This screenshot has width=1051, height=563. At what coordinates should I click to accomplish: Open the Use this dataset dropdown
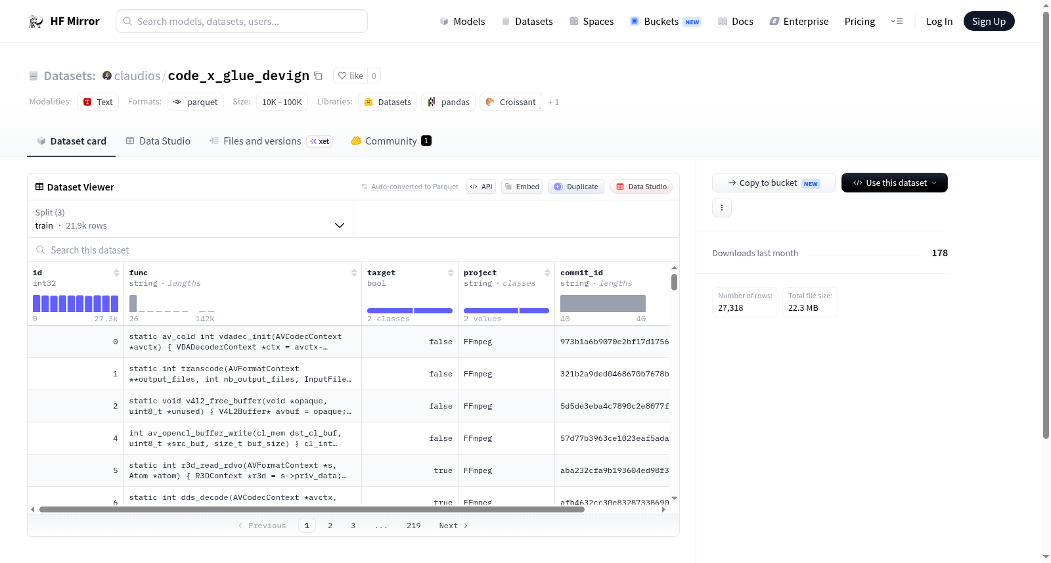pyautogui.click(x=894, y=183)
